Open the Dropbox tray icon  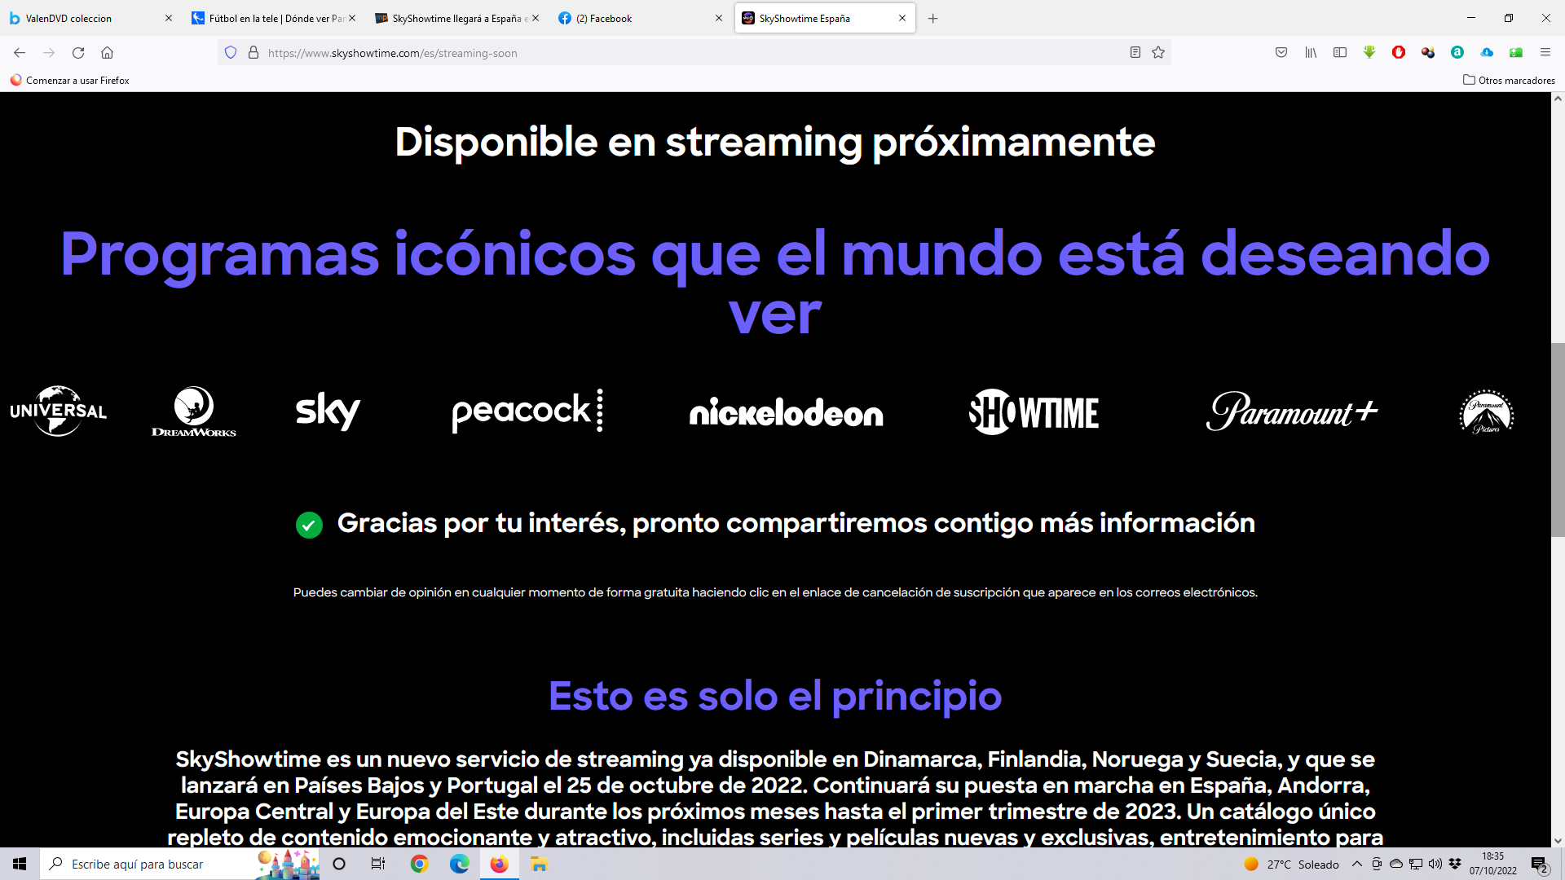pyautogui.click(x=1455, y=864)
